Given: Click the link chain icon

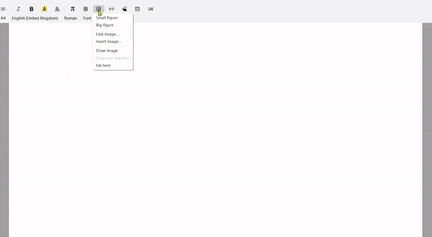Looking at the screenshot, I should (x=111, y=9).
